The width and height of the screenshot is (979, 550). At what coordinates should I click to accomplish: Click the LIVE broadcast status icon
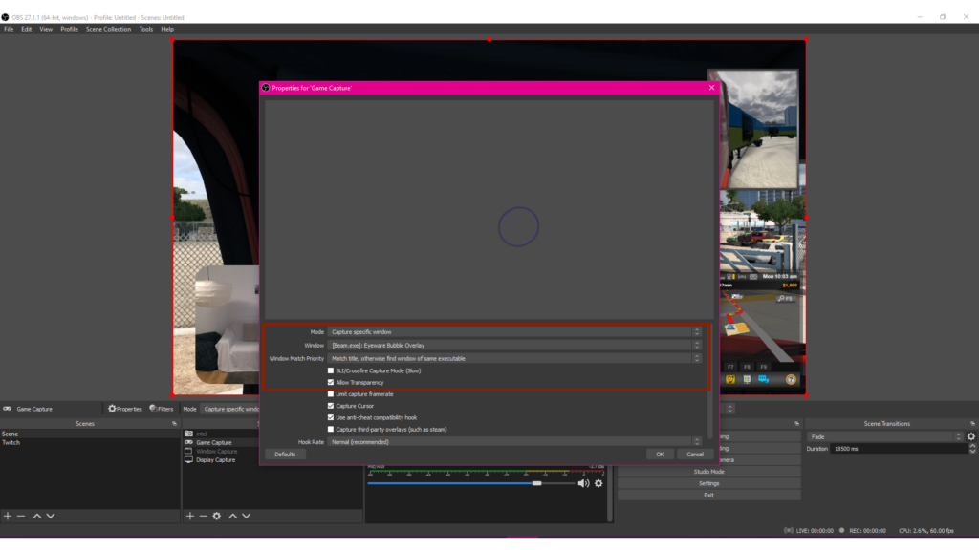click(x=789, y=531)
